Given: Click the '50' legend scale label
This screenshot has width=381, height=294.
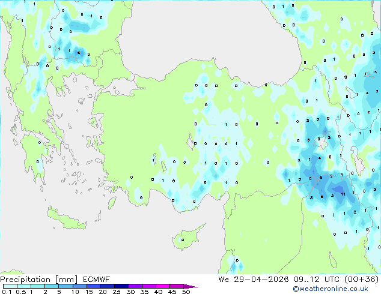Looking at the screenshot, I should point(186,292).
